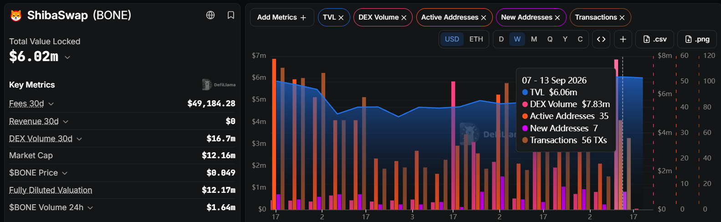Screen dimensions: 721x222
Task: Click the TVL metric chip label
Action: (329, 17)
